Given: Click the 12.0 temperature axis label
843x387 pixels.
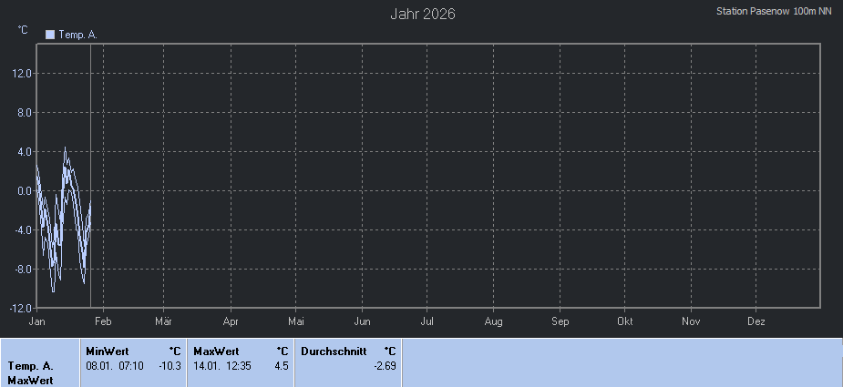Looking at the screenshot, I should (x=22, y=74).
